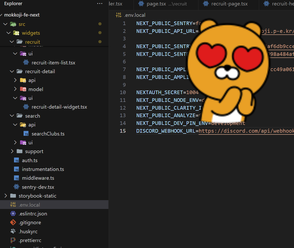Click the src folder icon
The image size is (294, 248).
pos(13,24)
